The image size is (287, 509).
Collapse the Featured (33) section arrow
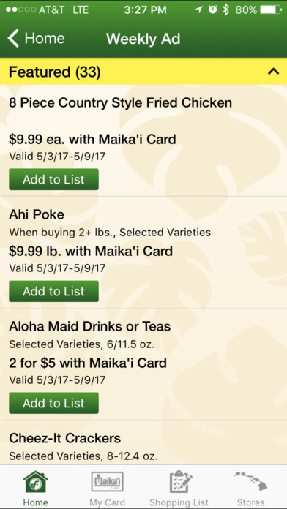[273, 72]
